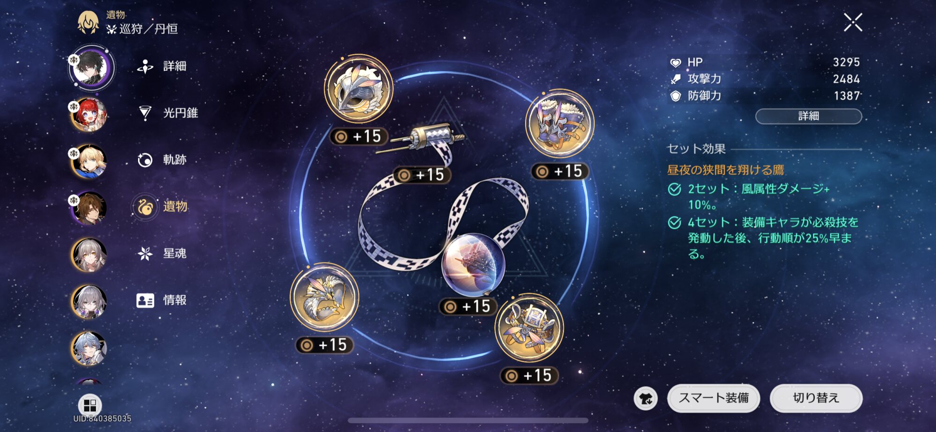The width and height of the screenshot is (936, 432).
Task: Tap the スマート装備 smart equip button
Action: point(714,398)
